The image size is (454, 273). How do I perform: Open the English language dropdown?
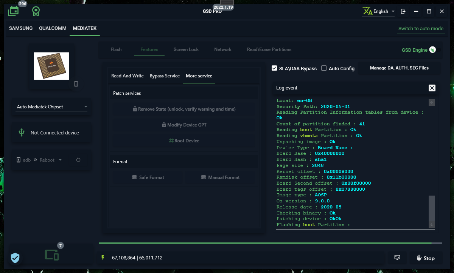click(x=379, y=11)
